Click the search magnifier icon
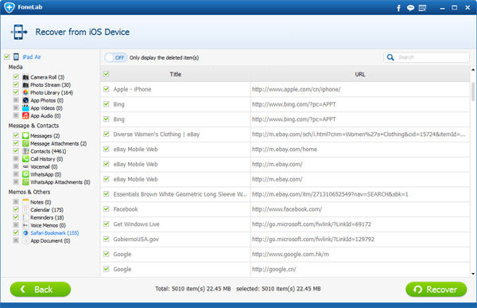477x308 pixels. point(390,57)
